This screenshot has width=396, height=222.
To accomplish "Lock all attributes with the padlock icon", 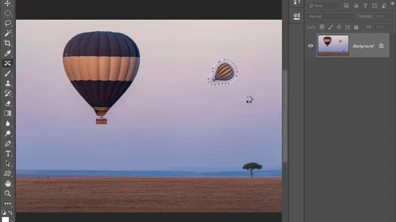I will pos(356,27).
